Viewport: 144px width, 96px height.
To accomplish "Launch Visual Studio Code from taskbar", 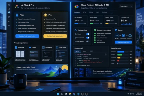I will [78, 94].
